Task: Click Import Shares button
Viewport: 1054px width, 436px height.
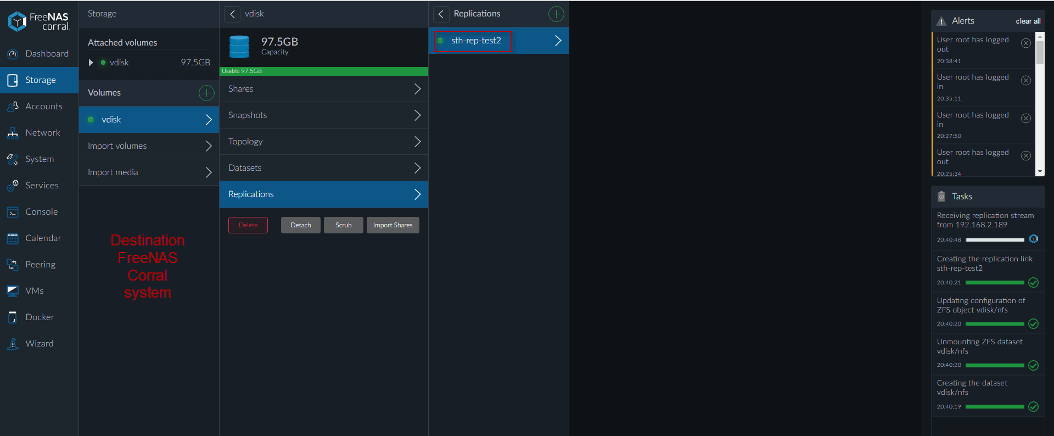Action: point(393,225)
